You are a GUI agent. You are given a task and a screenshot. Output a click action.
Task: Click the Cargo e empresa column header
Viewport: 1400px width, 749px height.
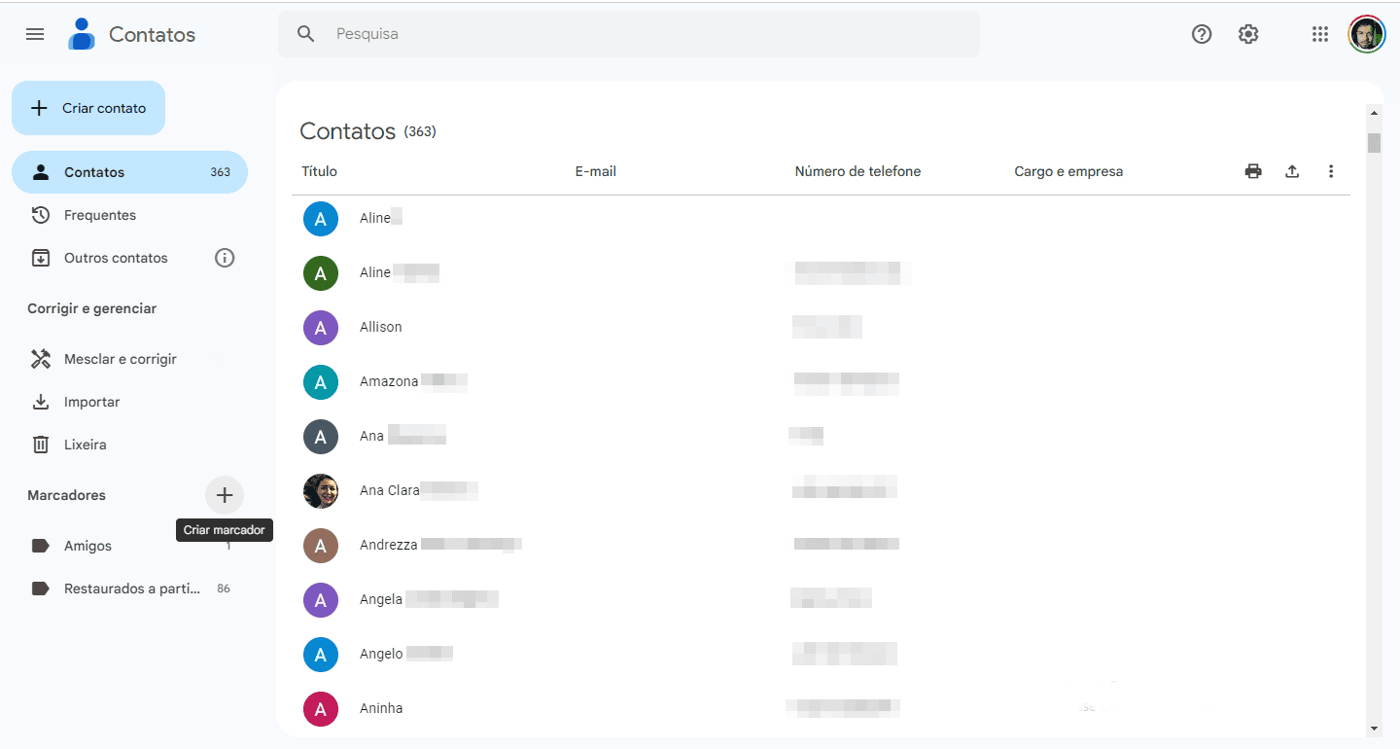pyautogui.click(x=1068, y=171)
